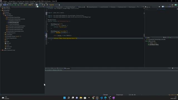Open the File menu

[x=1, y=3]
